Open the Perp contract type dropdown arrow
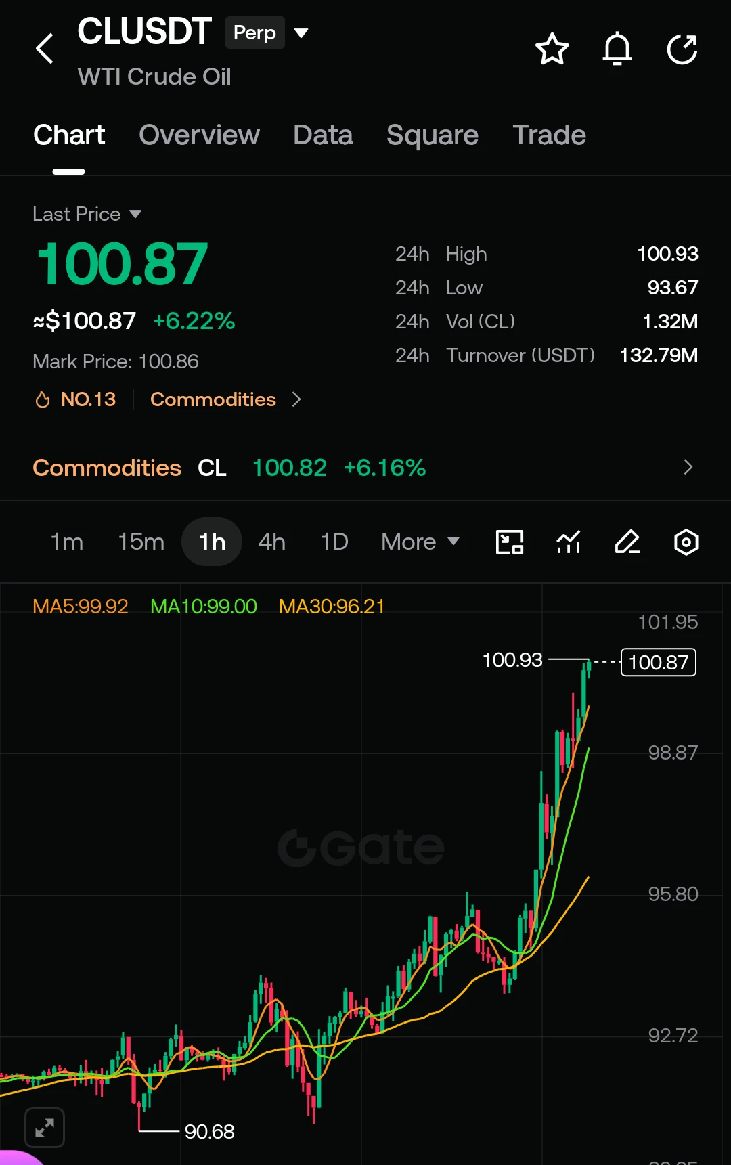 [x=302, y=32]
